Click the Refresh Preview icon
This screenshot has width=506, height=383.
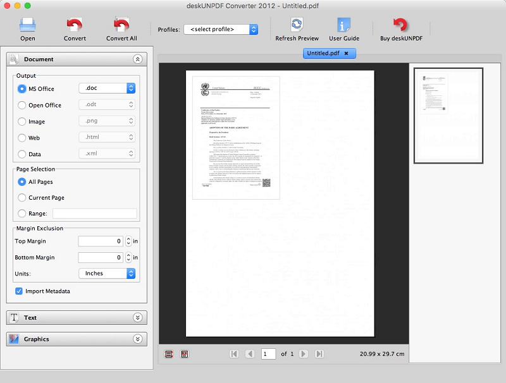click(296, 24)
